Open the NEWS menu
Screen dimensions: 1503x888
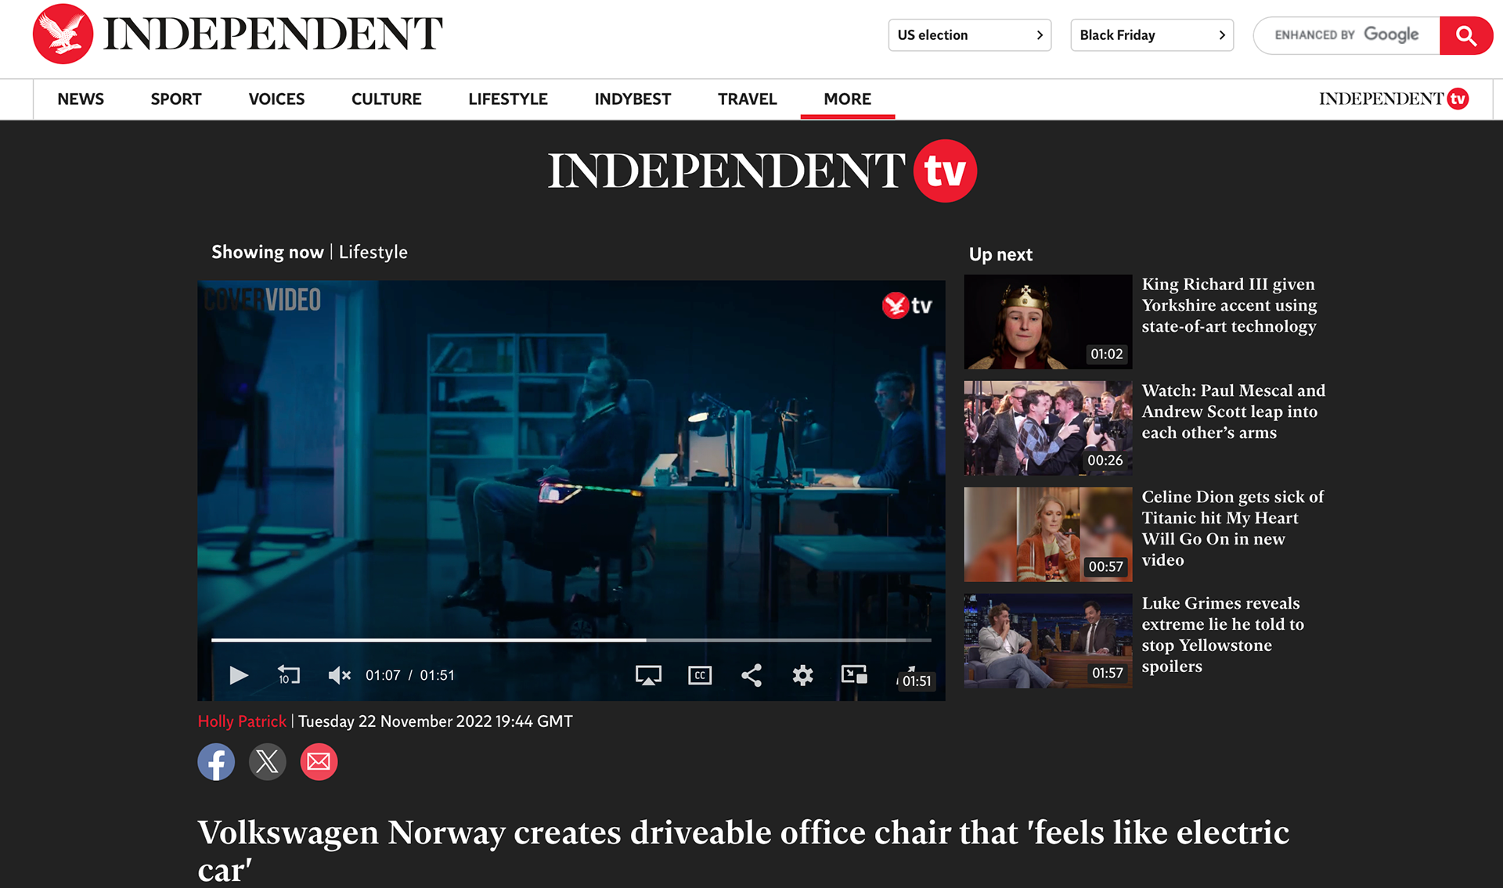(81, 99)
